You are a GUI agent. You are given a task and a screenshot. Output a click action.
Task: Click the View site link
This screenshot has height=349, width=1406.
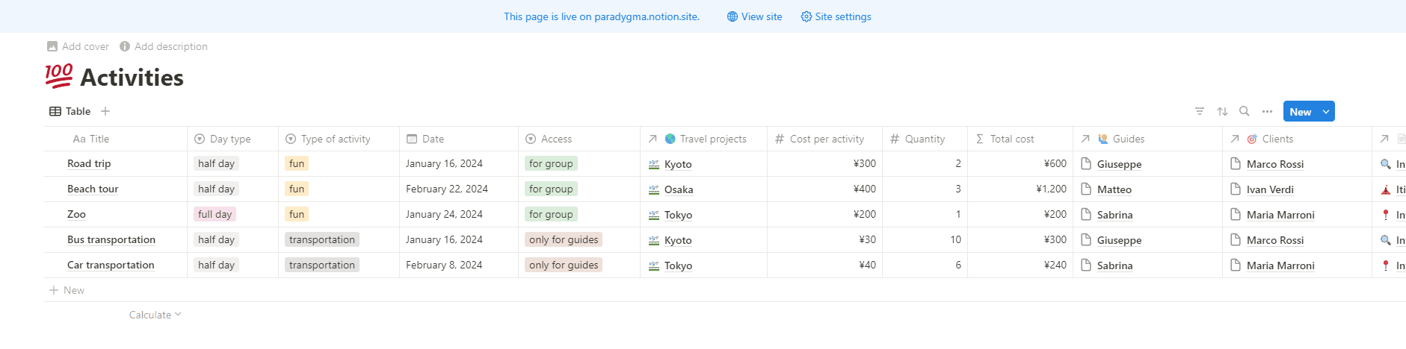tap(755, 16)
